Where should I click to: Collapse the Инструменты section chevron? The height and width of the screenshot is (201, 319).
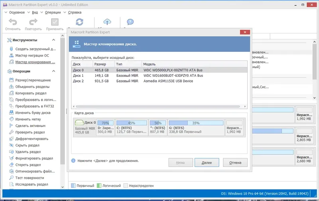coord(53,40)
